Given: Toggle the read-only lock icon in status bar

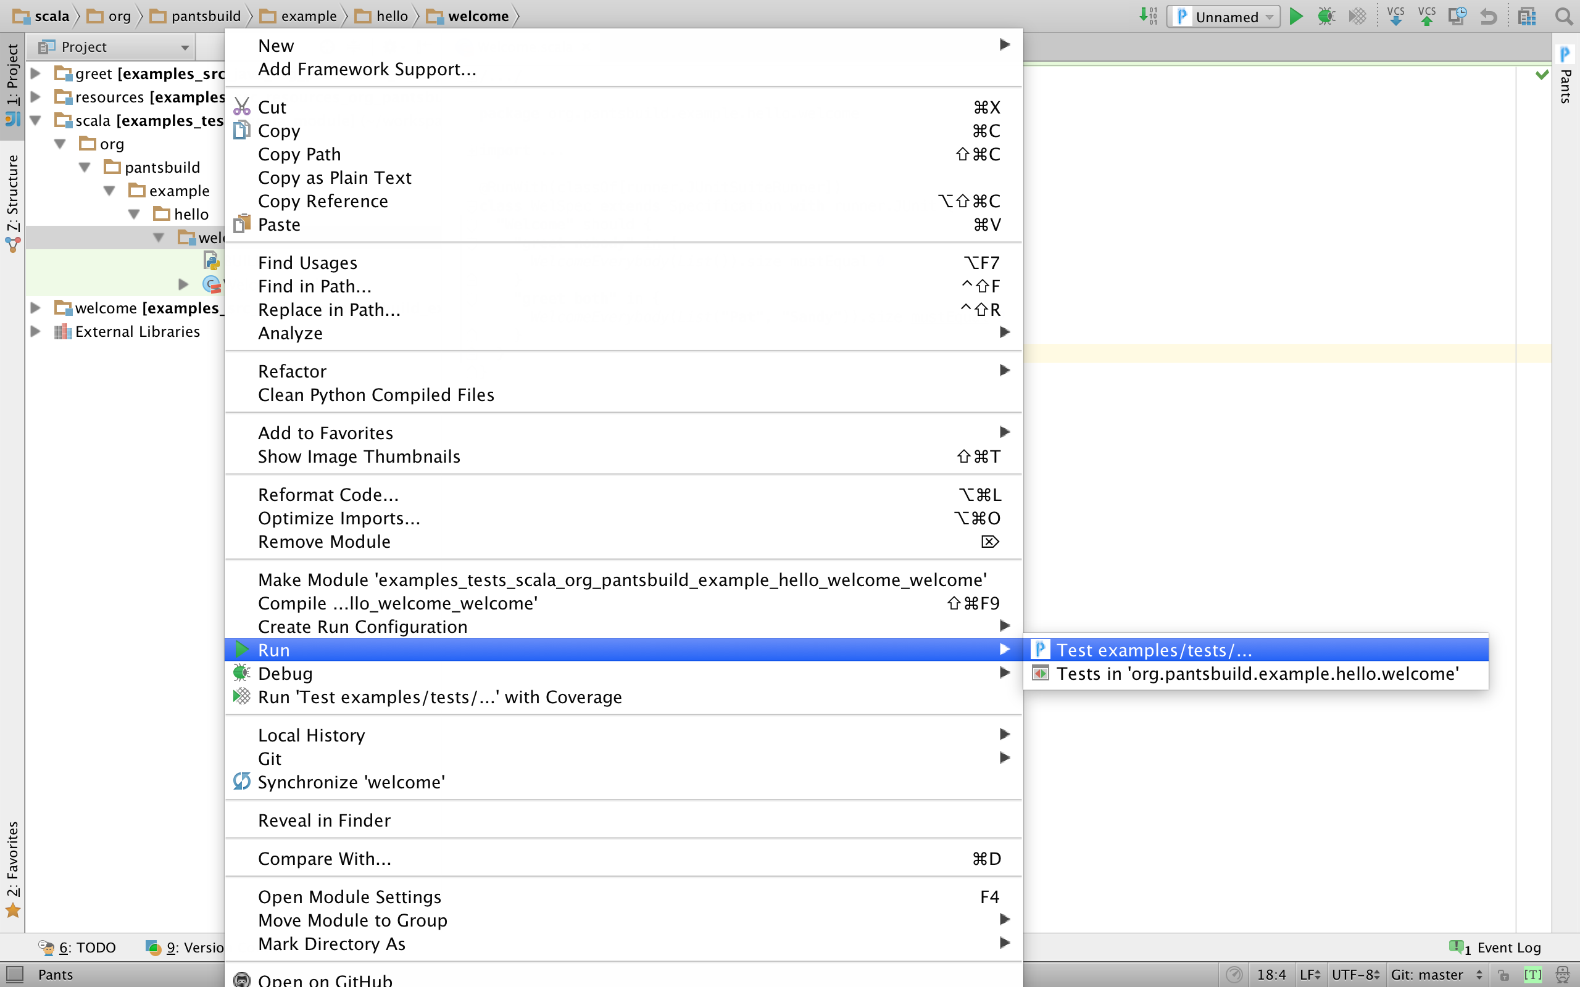Looking at the screenshot, I should [x=1503, y=975].
